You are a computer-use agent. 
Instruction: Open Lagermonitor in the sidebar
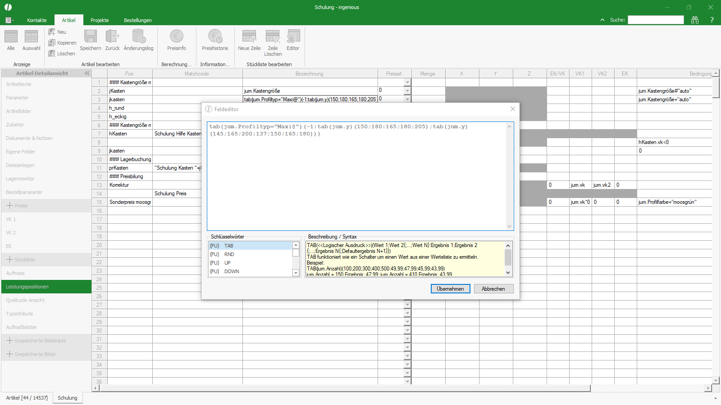46,179
